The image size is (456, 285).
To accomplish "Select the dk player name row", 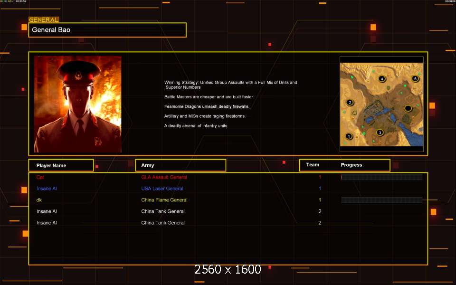I will (39, 200).
